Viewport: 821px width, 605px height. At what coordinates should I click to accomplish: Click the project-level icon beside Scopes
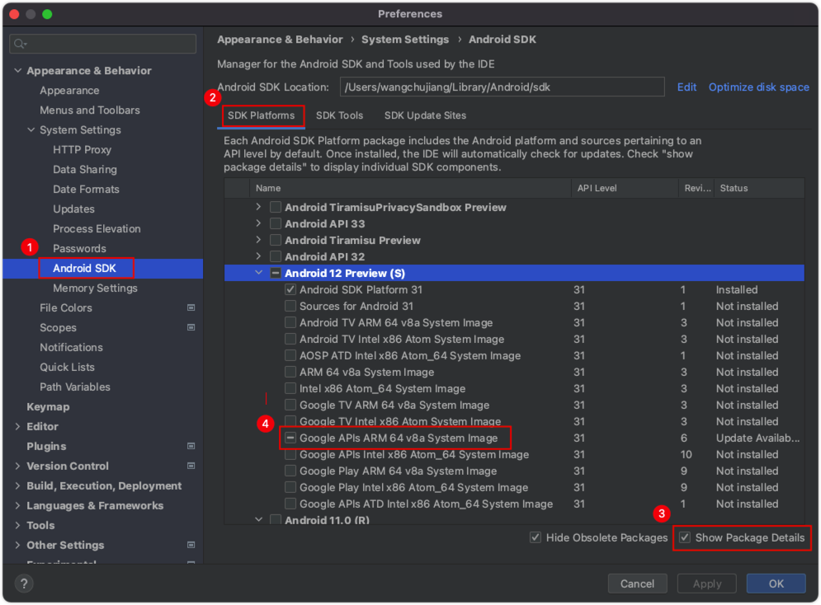[x=191, y=327]
